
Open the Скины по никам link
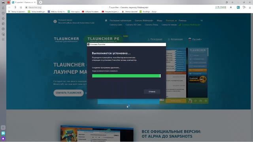169,25
